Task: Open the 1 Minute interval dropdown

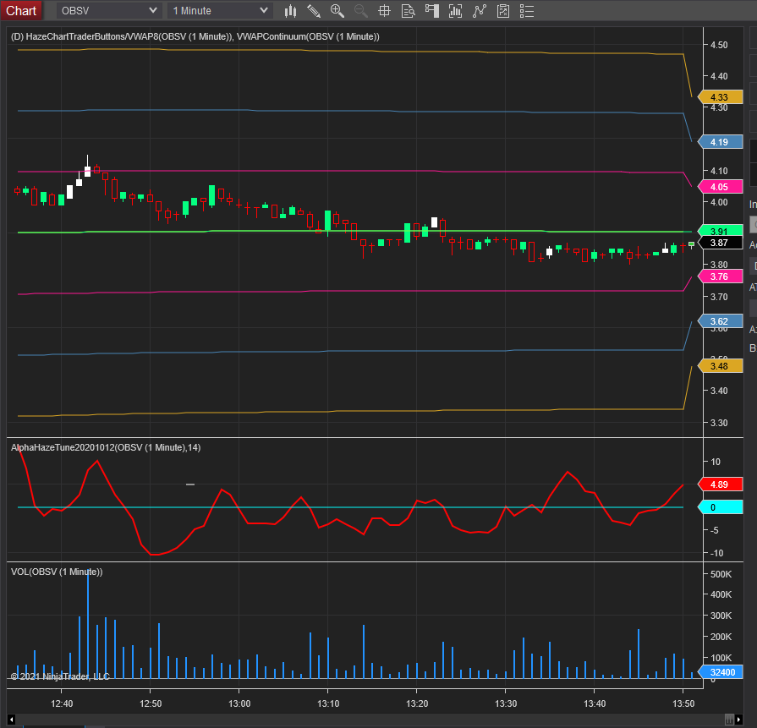Action: click(x=220, y=11)
